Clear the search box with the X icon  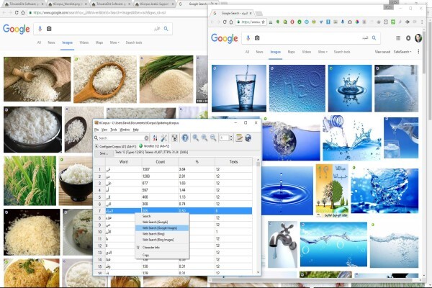(147, 138)
